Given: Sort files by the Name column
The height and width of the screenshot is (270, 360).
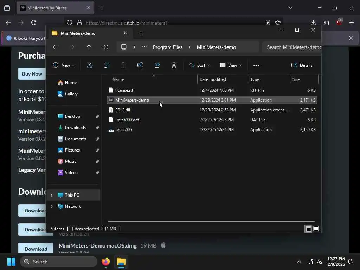Looking at the screenshot, I should click(x=118, y=79).
